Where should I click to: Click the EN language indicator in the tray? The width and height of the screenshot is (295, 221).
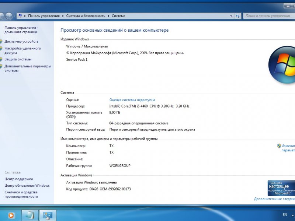click(285, 215)
